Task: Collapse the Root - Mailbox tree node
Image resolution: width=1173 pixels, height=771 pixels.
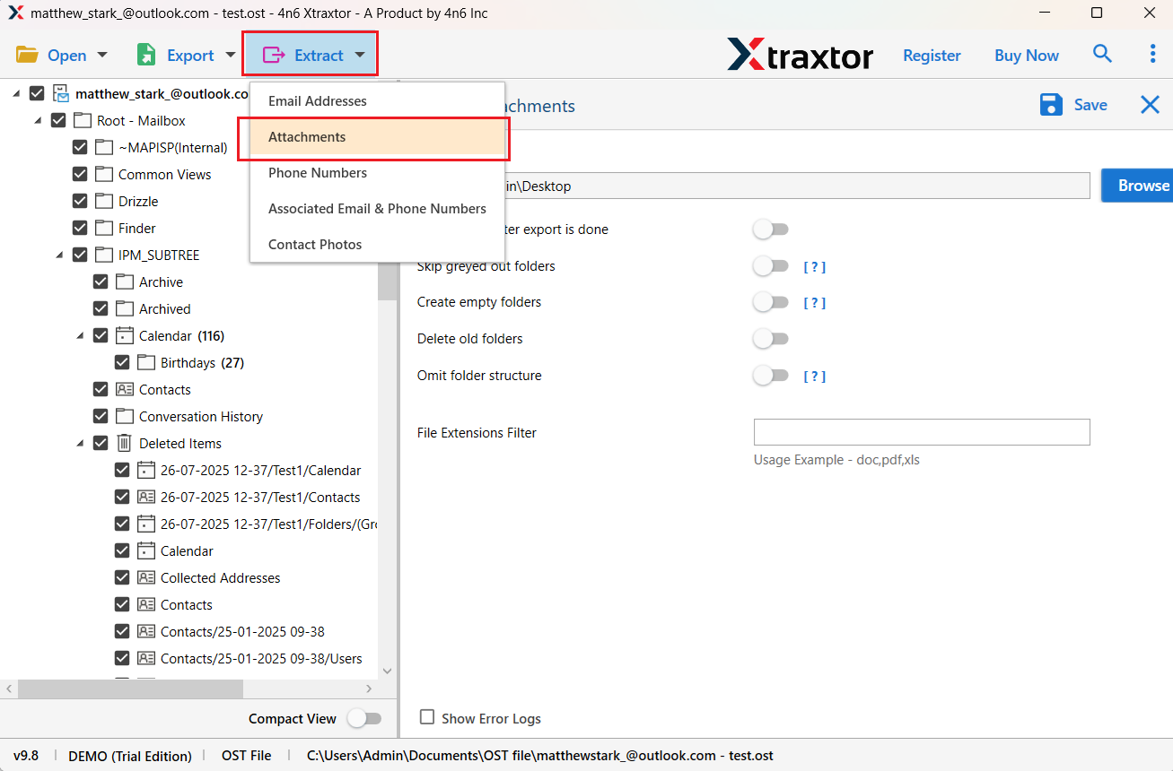Action: (x=38, y=120)
